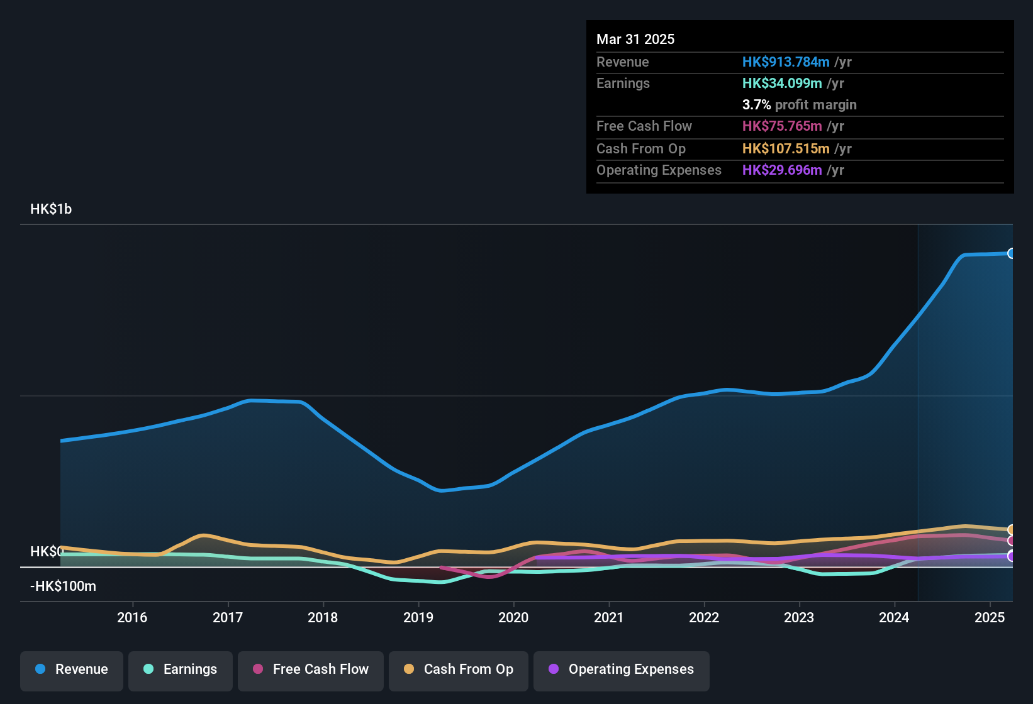Select the blue Revenue legend dot
1033x704 pixels.
coord(39,669)
